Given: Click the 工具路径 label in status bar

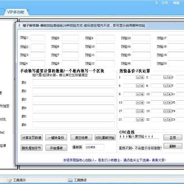Looking at the screenshot, I should 80,180.
